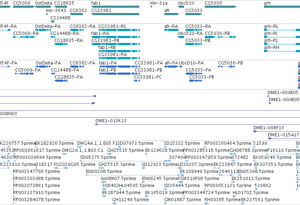Click protein fab1-PB label
Viewport: 300px width, 205px height.
[107, 70]
